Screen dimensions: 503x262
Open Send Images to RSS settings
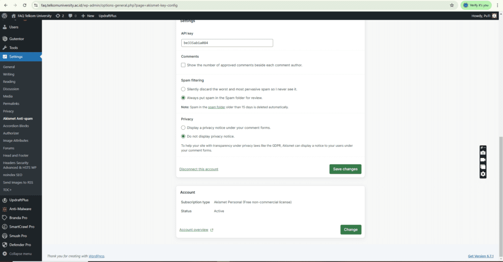[18, 183]
